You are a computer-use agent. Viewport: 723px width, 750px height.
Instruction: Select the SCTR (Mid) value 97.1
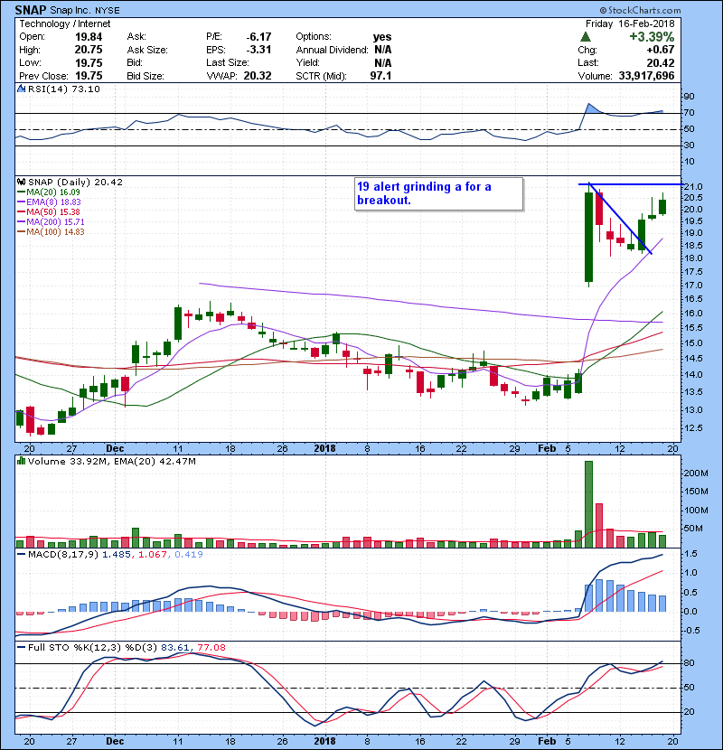coord(380,76)
